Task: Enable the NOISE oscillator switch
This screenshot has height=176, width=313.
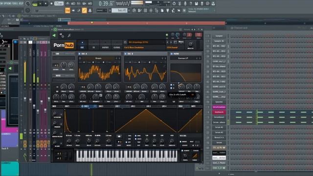Action: pos(54,76)
